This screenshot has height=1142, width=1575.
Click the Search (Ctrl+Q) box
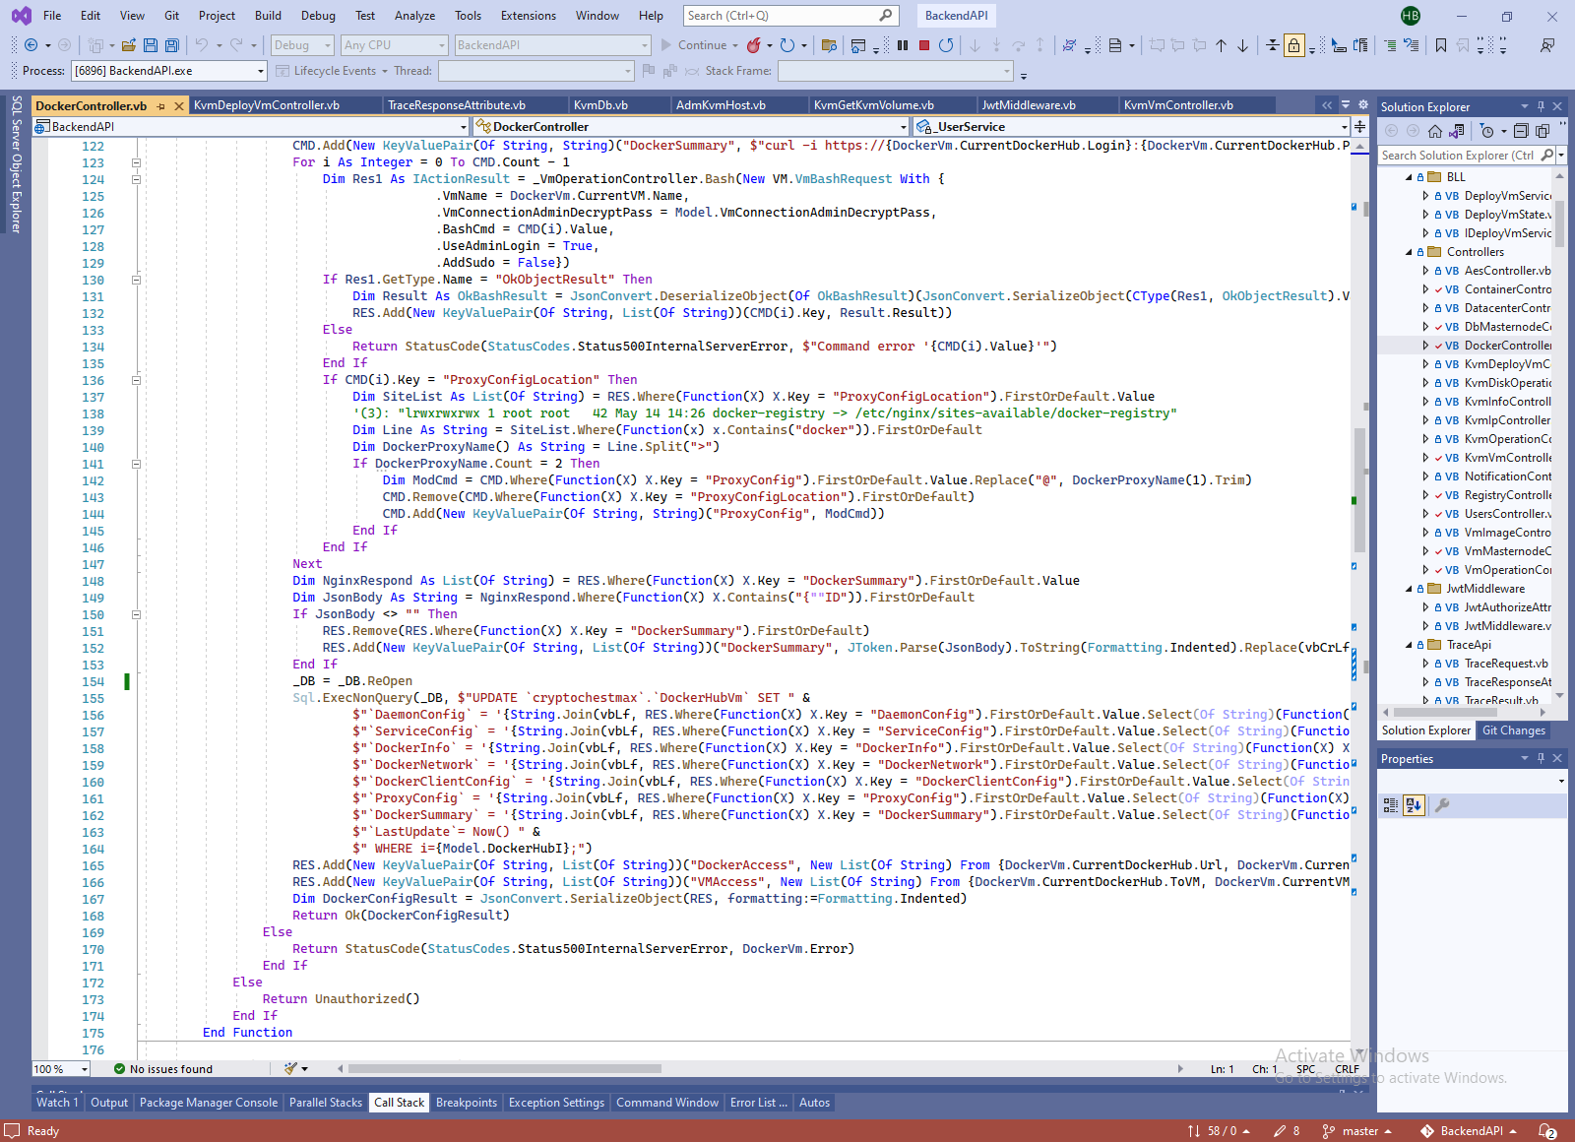pyautogui.click(x=789, y=16)
